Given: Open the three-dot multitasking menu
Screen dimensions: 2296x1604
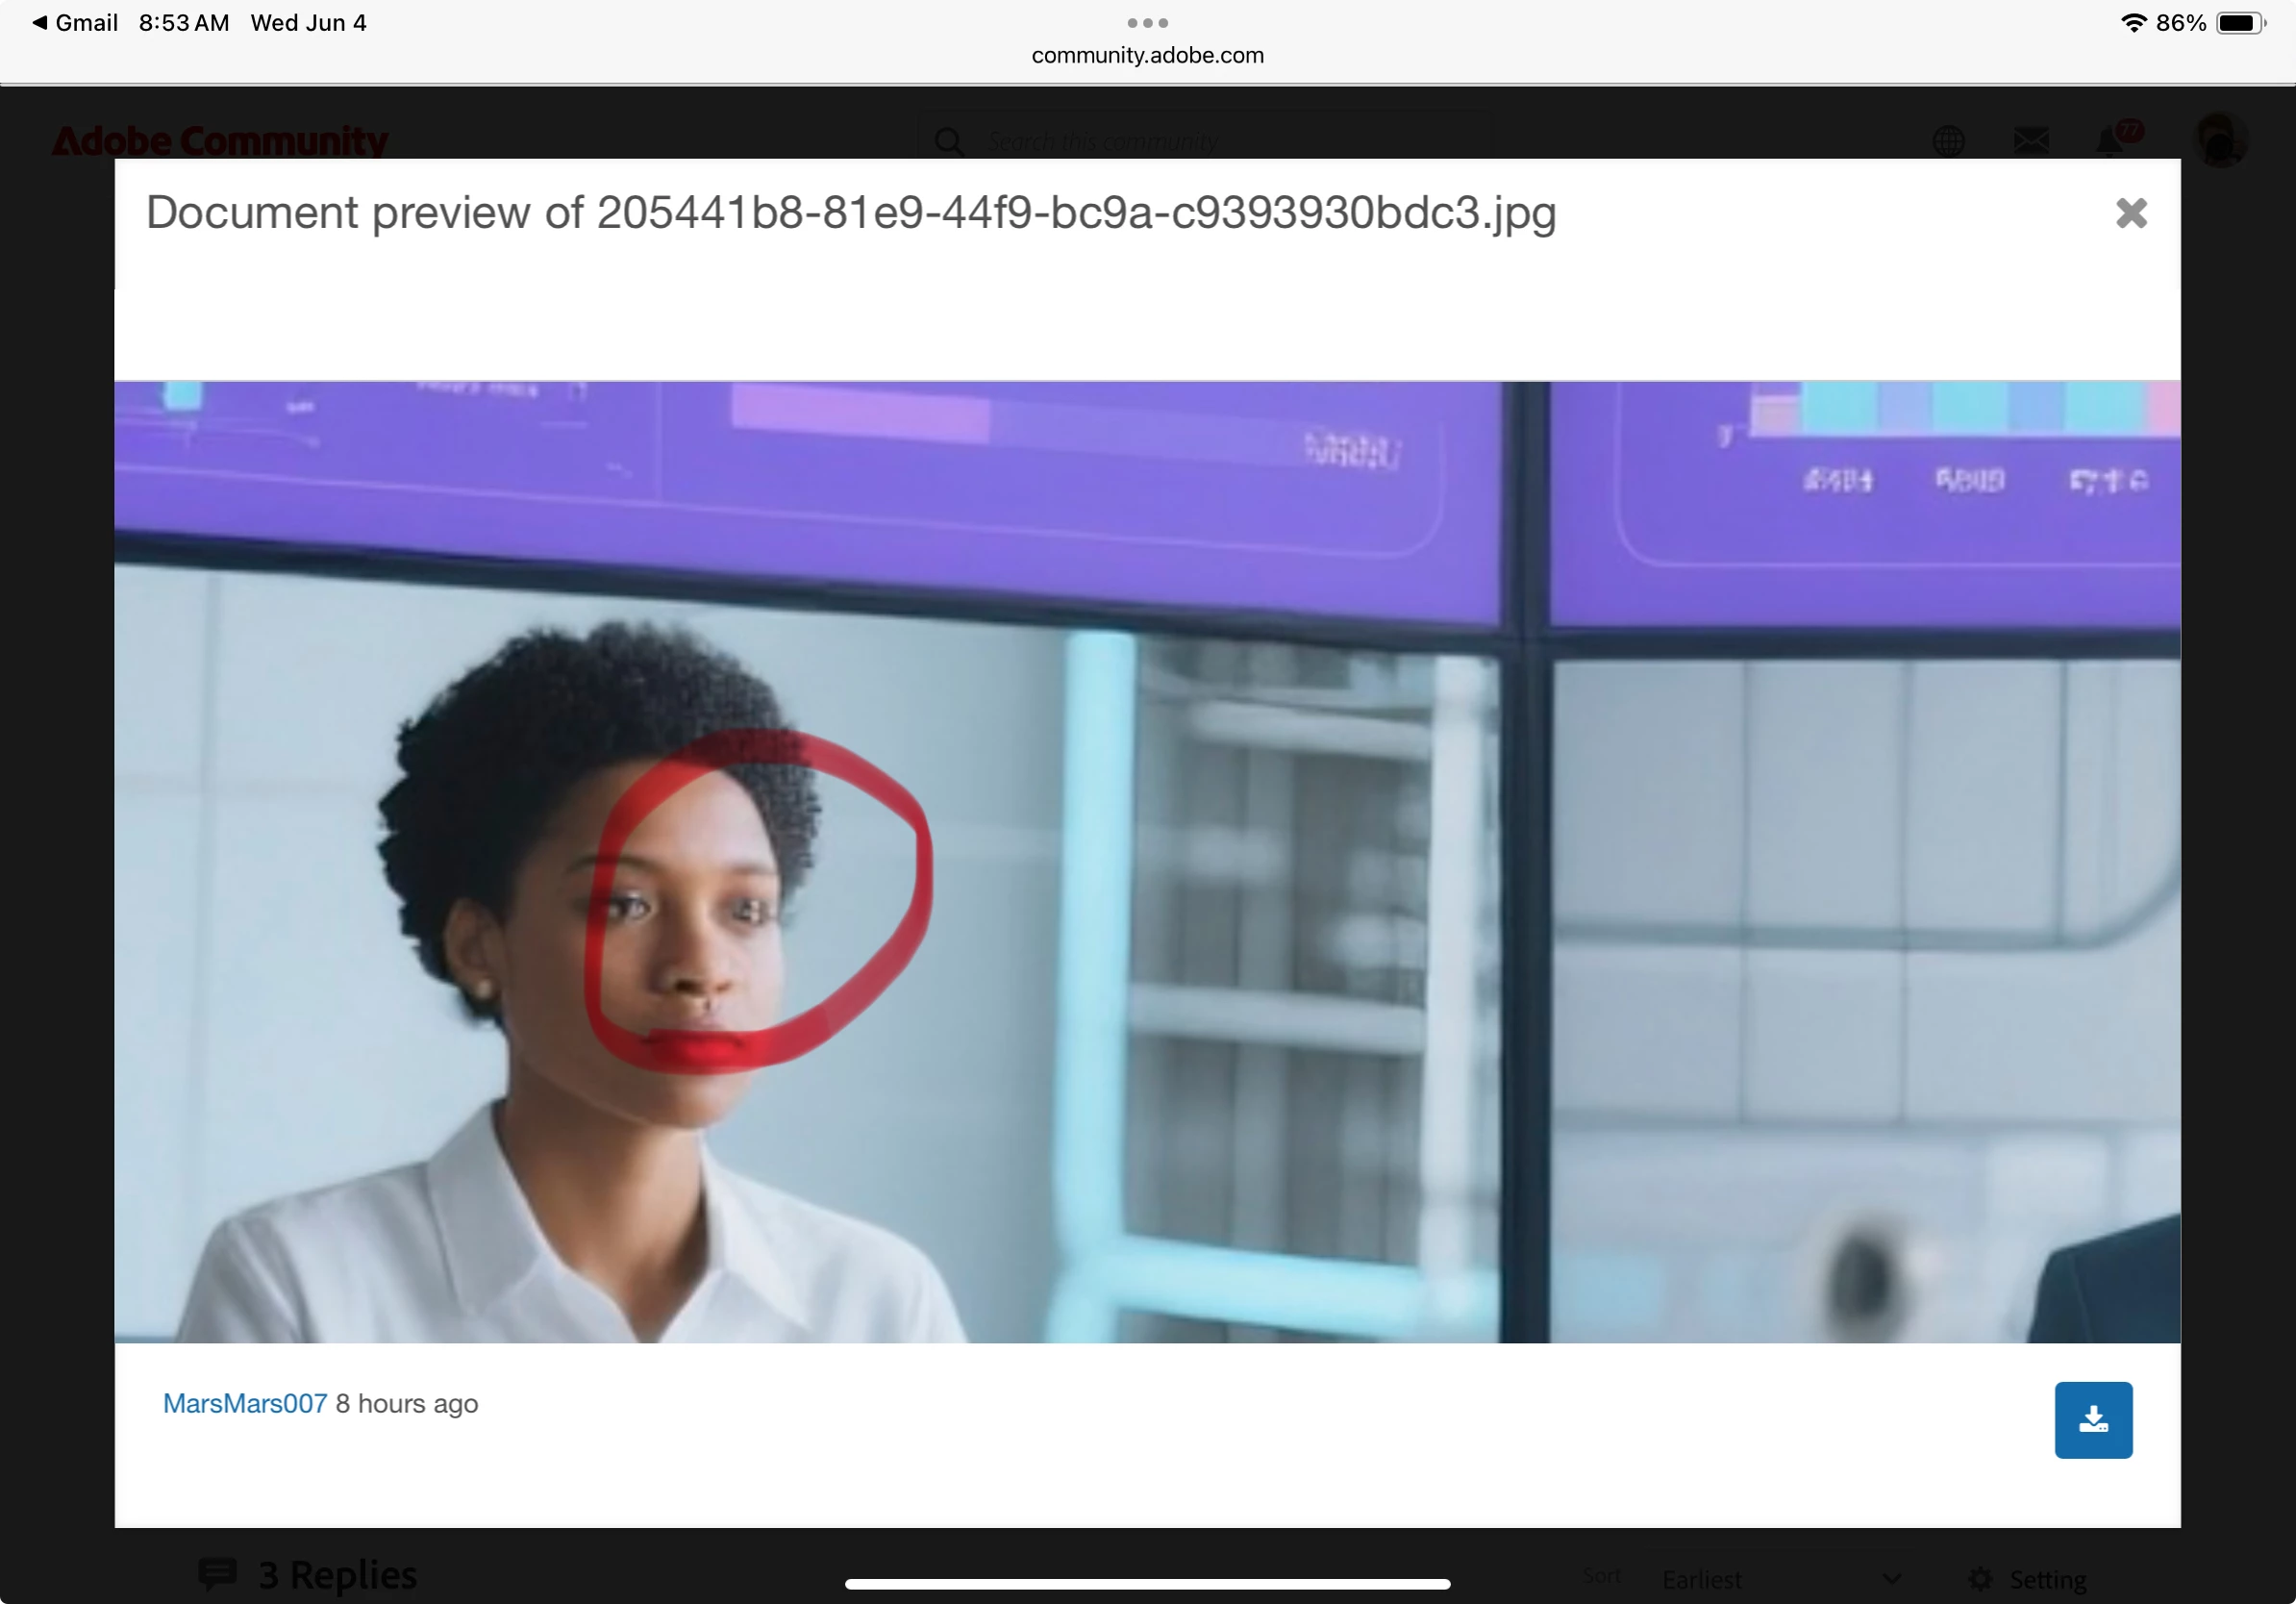Looking at the screenshot, I should click(1147, 22).
